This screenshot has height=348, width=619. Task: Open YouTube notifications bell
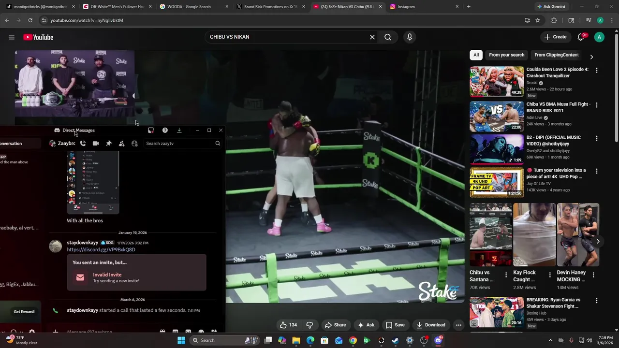click(x=582, y=37)
